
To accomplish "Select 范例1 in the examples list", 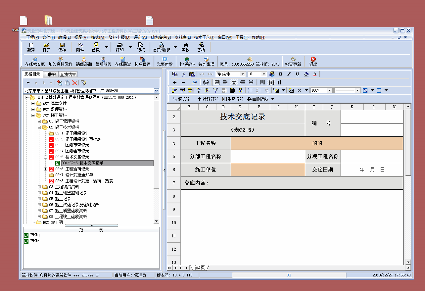I will [x=35, y=235].
